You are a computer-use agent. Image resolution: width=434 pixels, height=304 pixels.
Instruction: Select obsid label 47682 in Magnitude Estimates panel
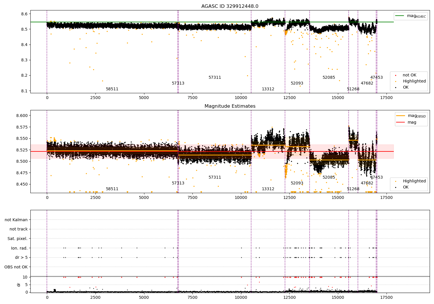coord(367,183)
